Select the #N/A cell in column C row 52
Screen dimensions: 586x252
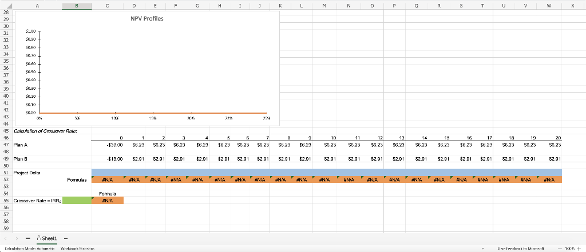point(108,179)
